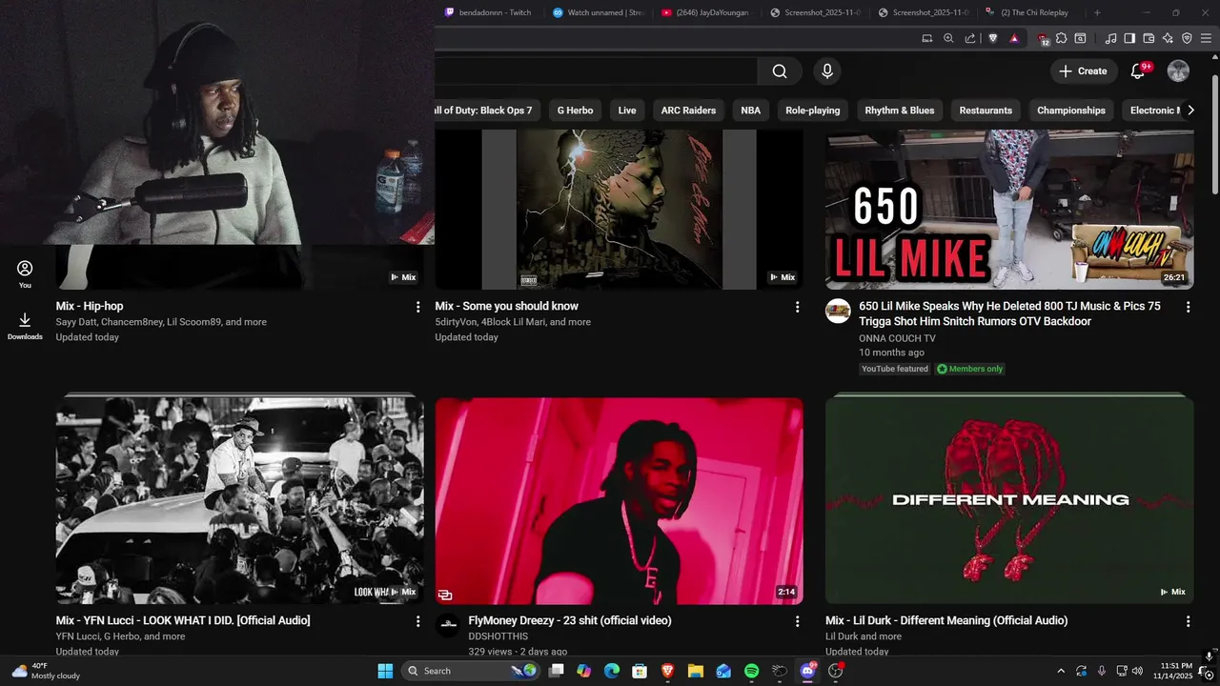Select the Championships category chip
The image size is (1220, 686).
(x=1071, y=111)
